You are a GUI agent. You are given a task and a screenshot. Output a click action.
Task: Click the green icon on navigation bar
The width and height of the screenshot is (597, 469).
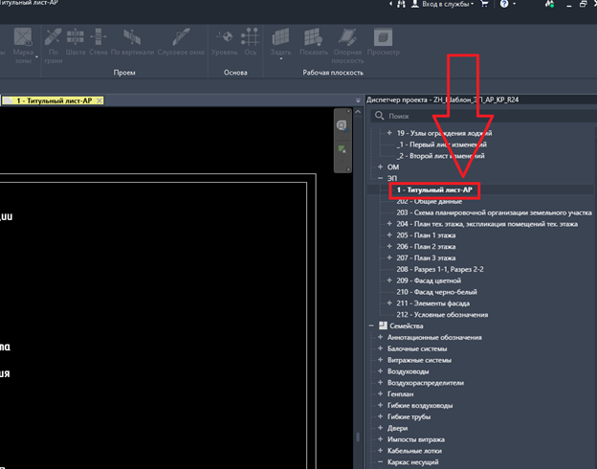[342, 149]
